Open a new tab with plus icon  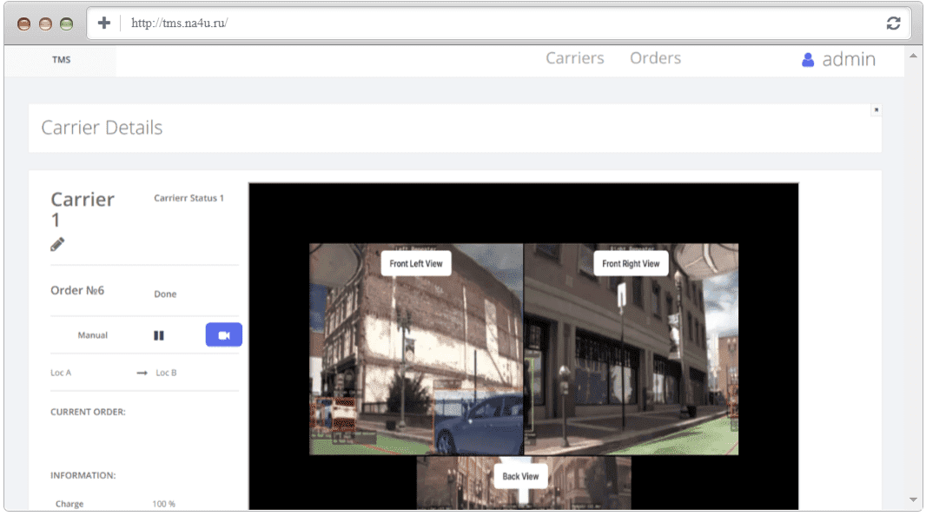[x=104, y=23]
